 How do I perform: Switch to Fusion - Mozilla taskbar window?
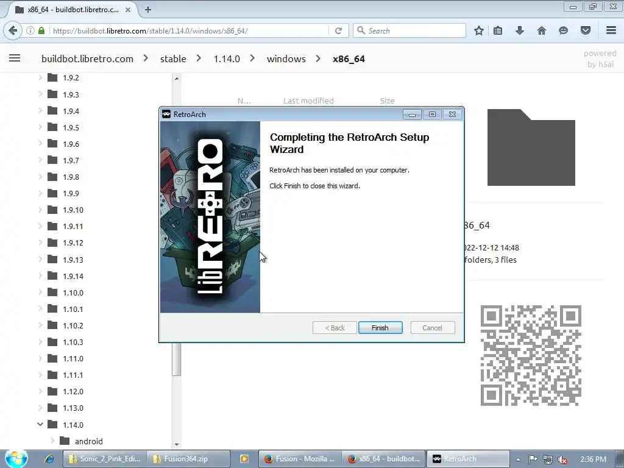tap(301, 459)
